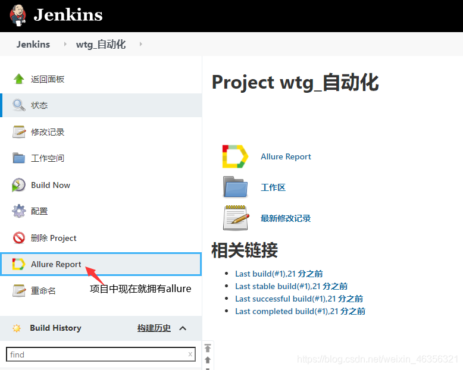Open 配置 sidebar entry

click(x=39, y=211)
